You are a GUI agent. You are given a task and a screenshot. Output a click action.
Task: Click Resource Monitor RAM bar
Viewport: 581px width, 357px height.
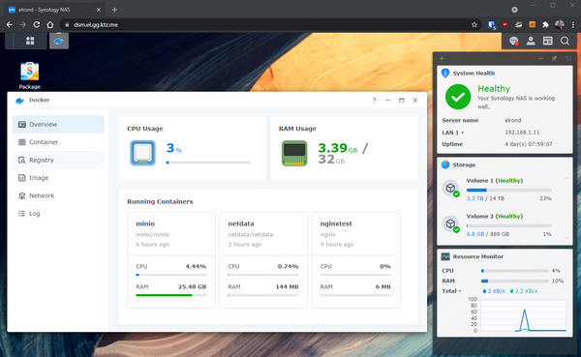coord(515,281)
